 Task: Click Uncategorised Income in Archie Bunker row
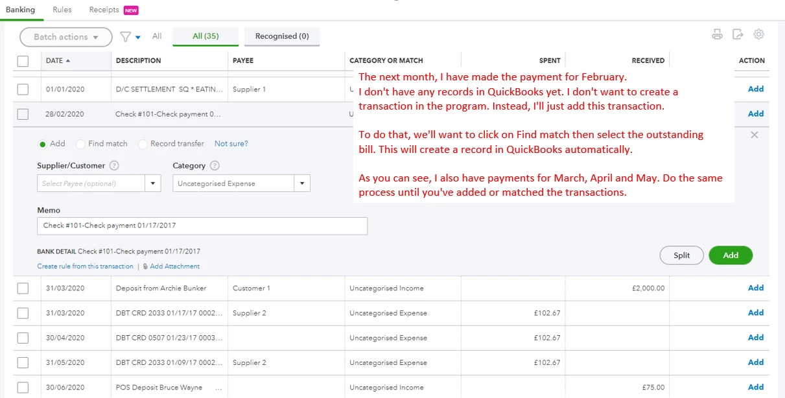[x=386, y=288]
